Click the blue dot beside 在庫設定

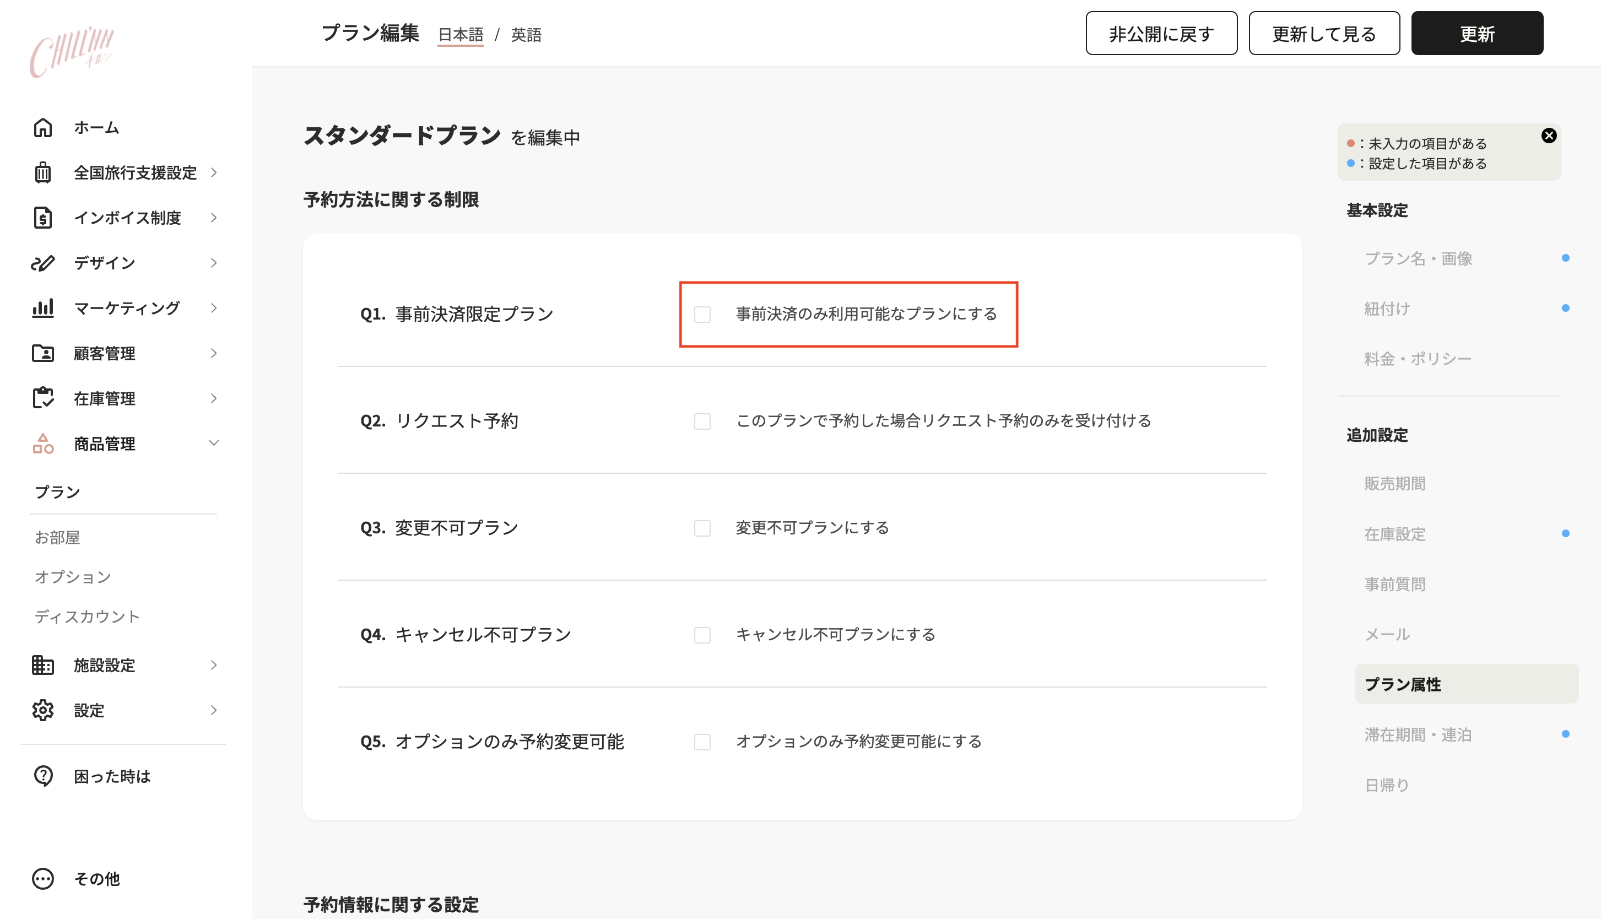(x=1565, y=532)
